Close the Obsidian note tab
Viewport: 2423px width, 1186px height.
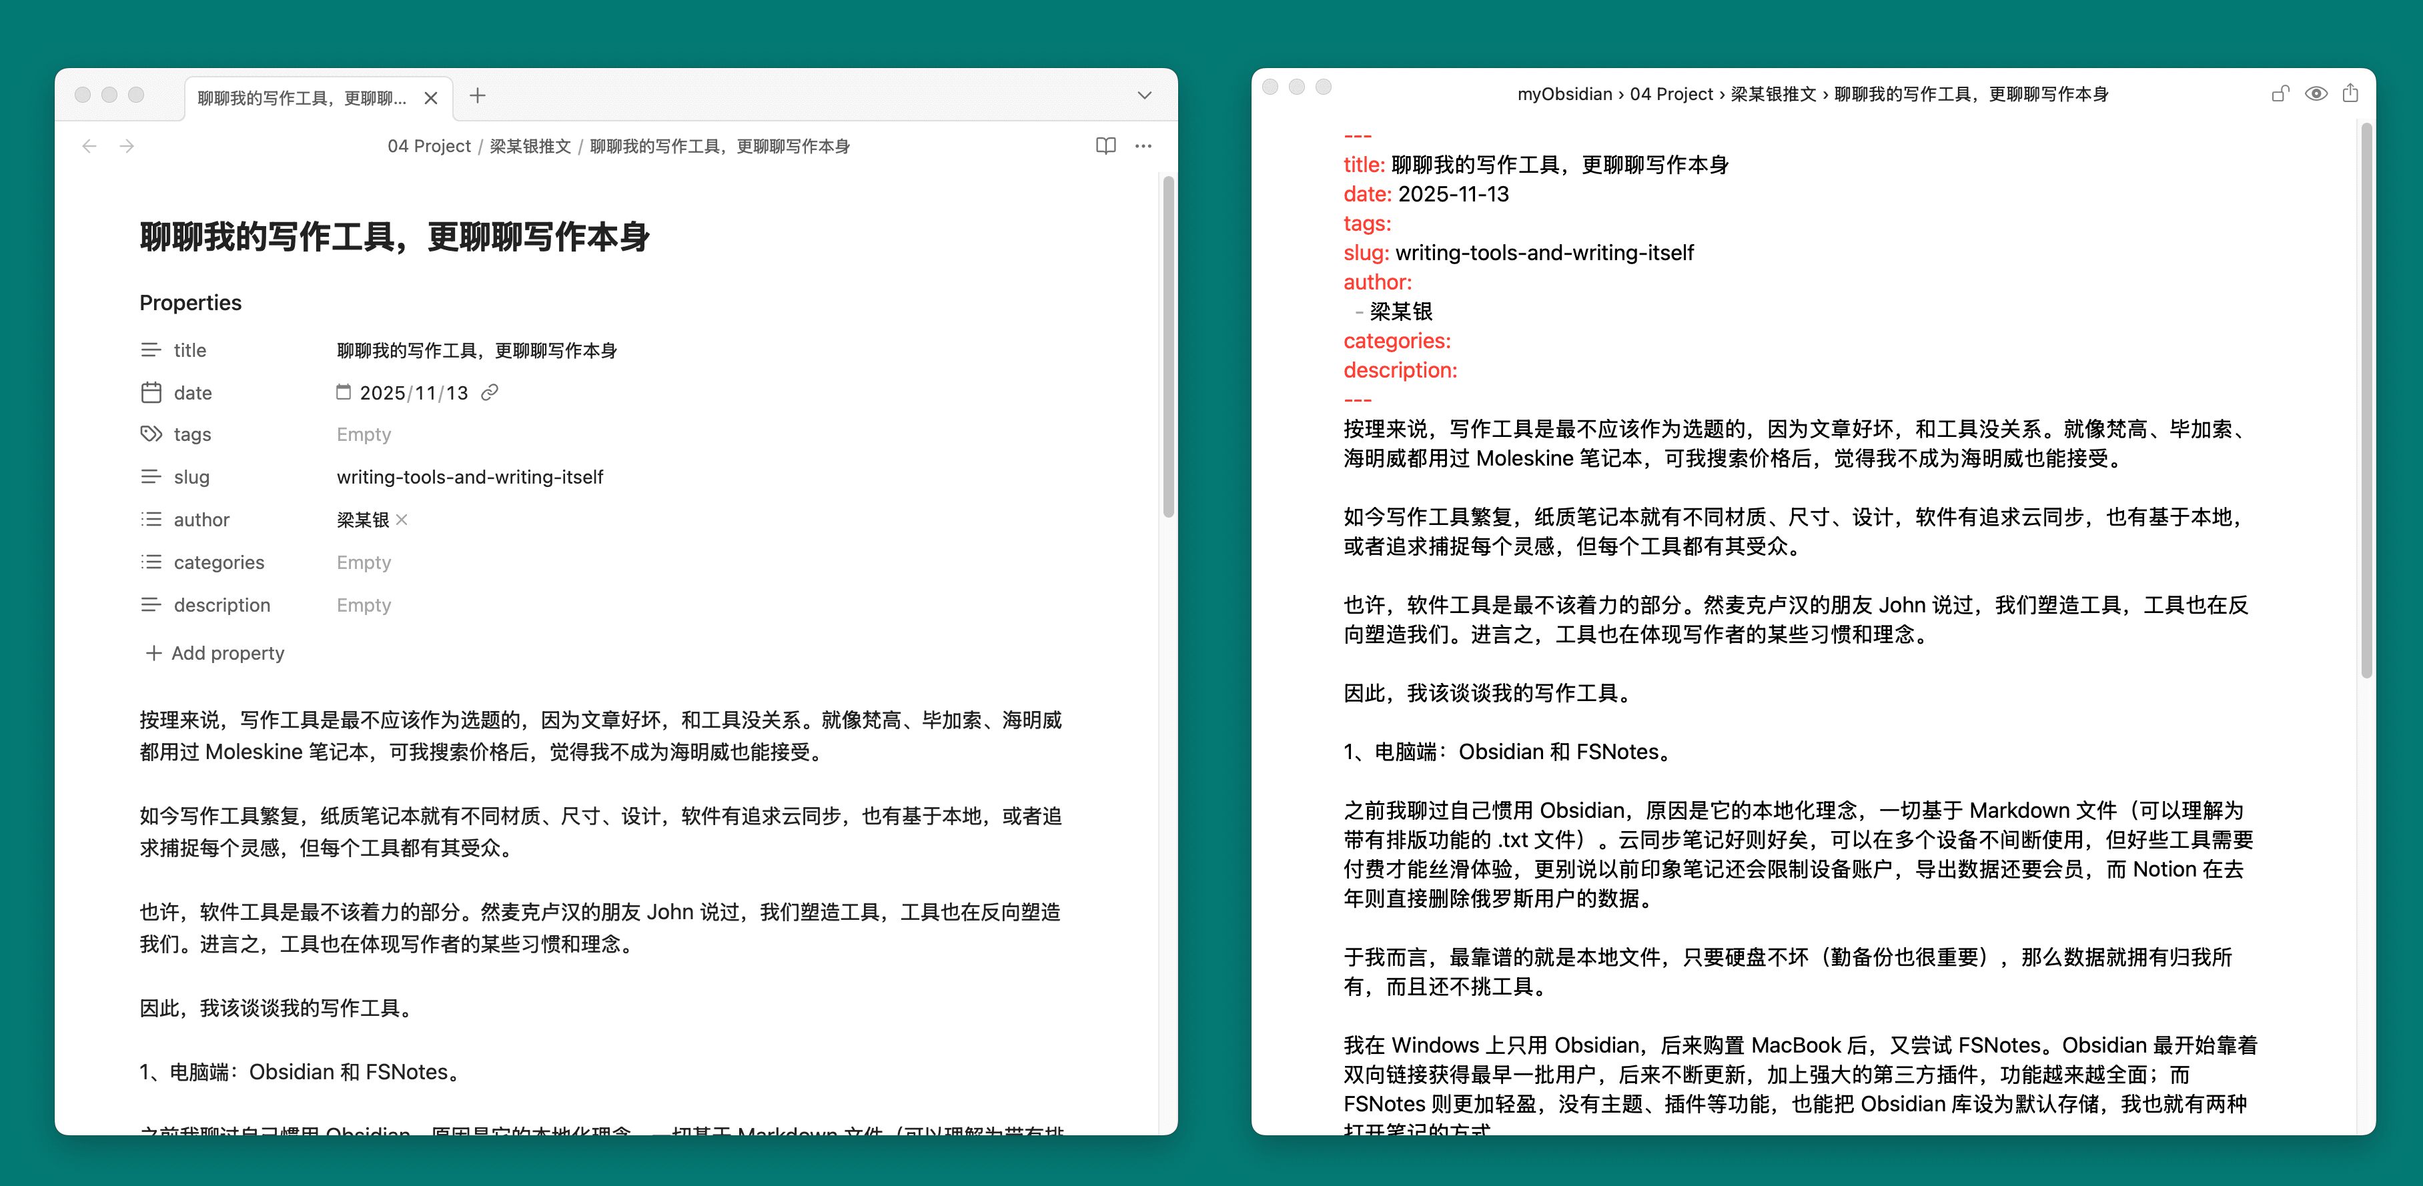(x=431, y=98)
